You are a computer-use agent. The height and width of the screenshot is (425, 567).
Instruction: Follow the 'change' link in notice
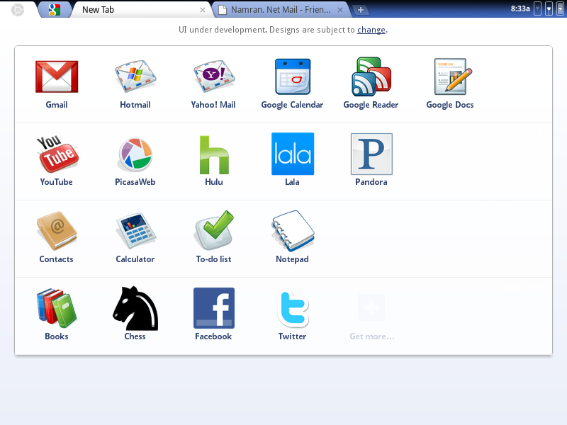point(371,30)
